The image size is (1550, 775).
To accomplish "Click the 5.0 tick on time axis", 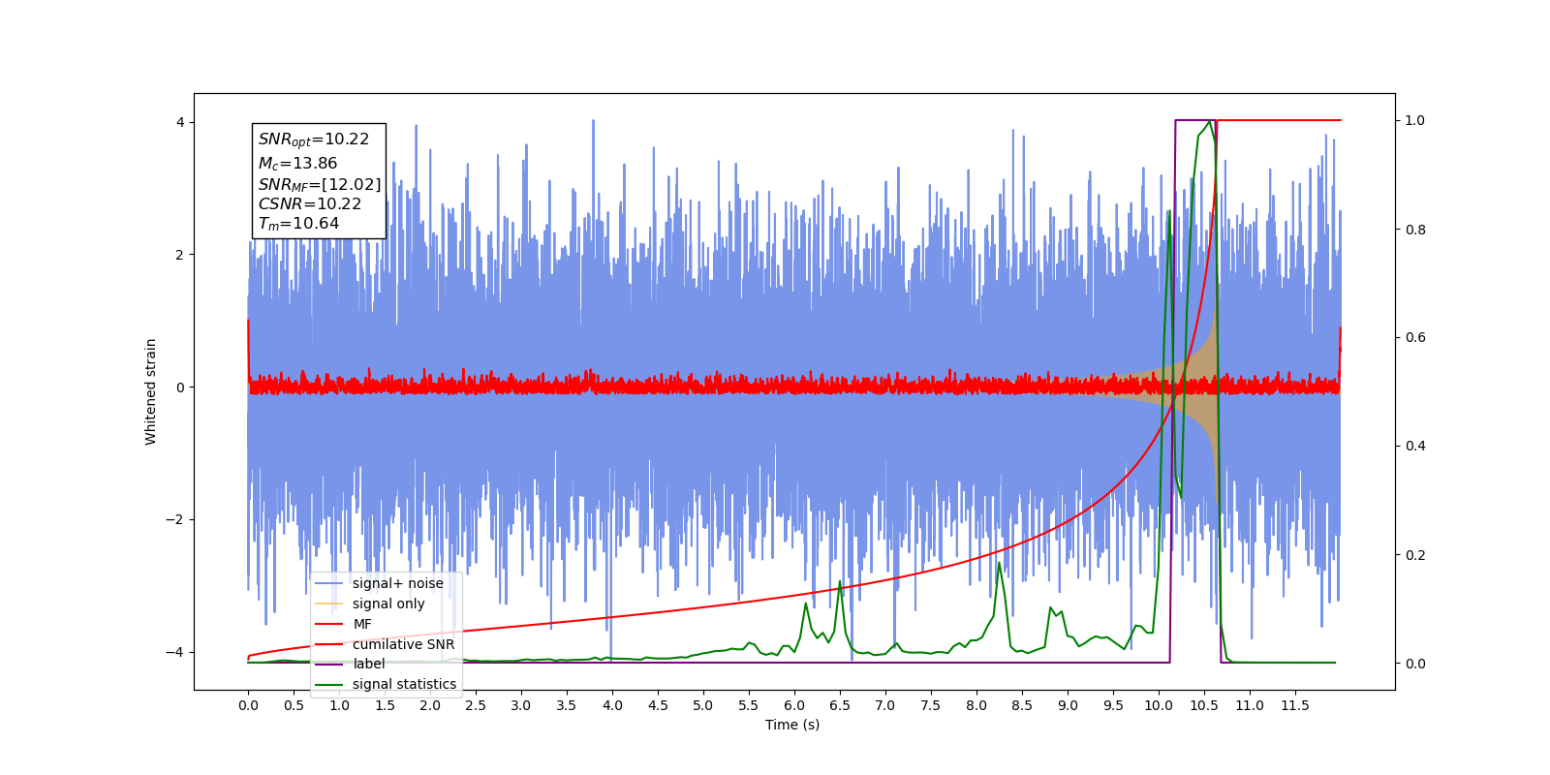I will 703,705.
